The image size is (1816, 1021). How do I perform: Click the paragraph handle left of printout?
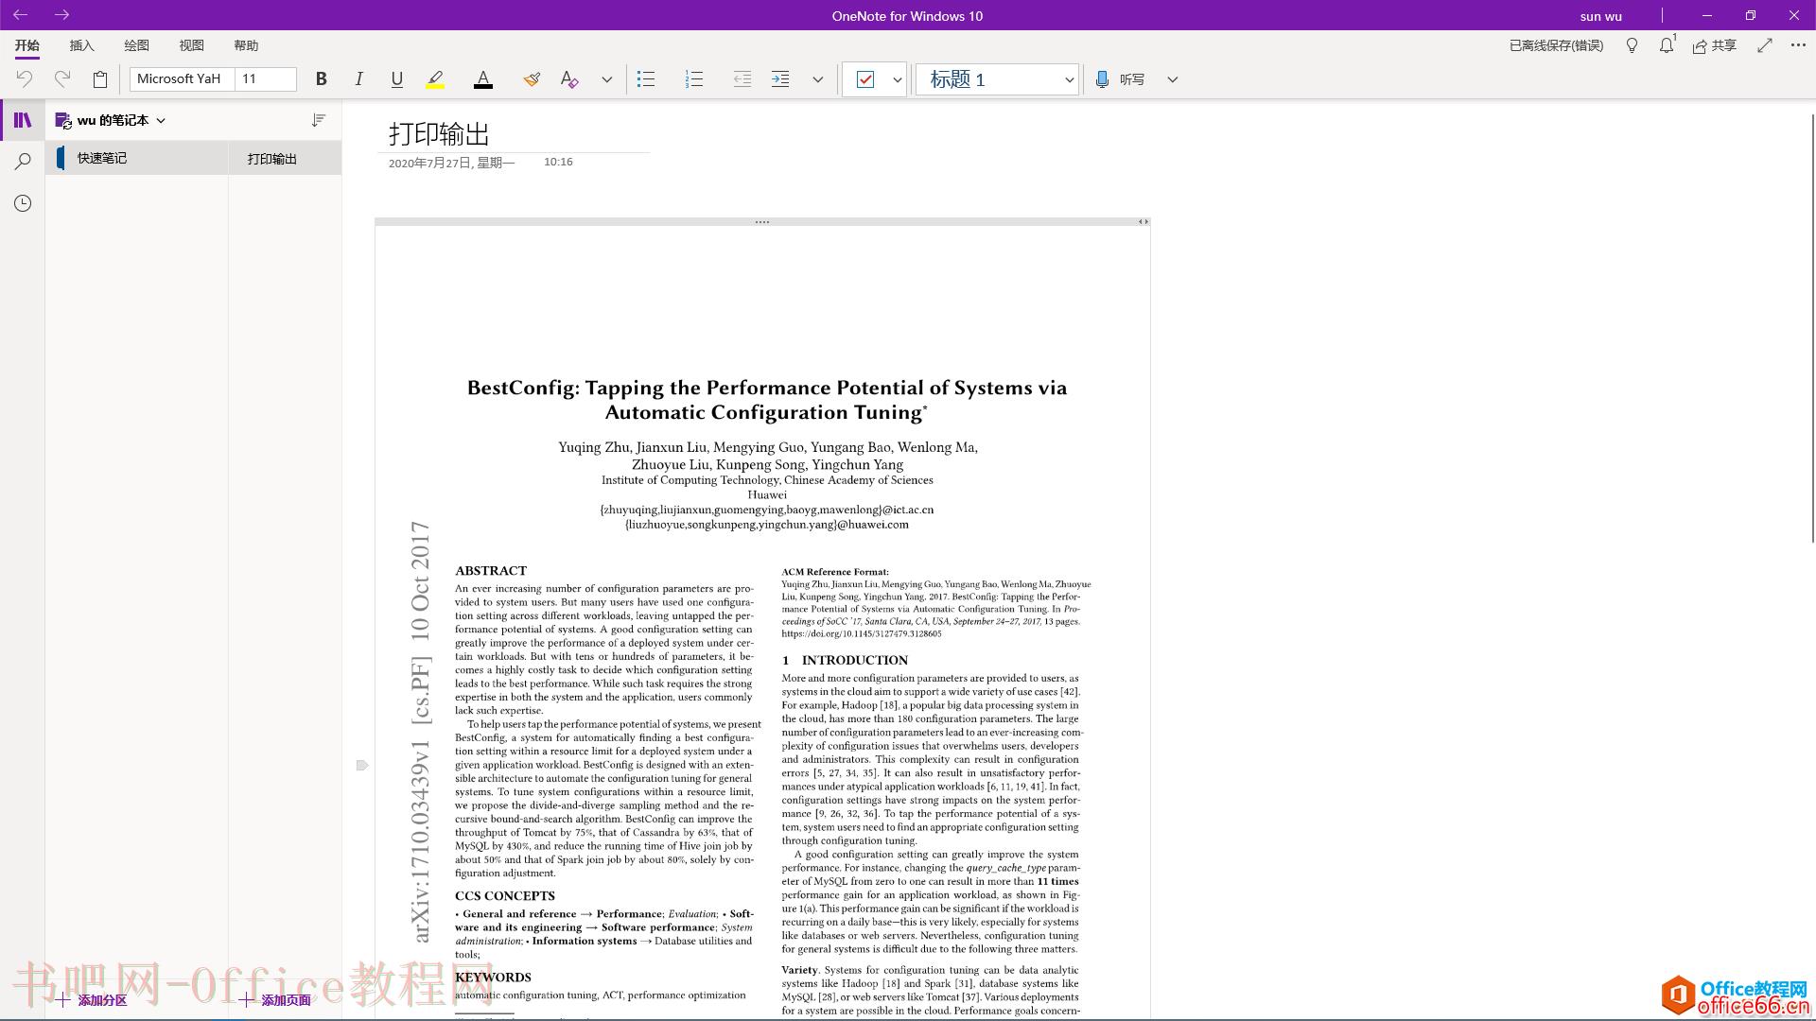(x=361, y=765)
